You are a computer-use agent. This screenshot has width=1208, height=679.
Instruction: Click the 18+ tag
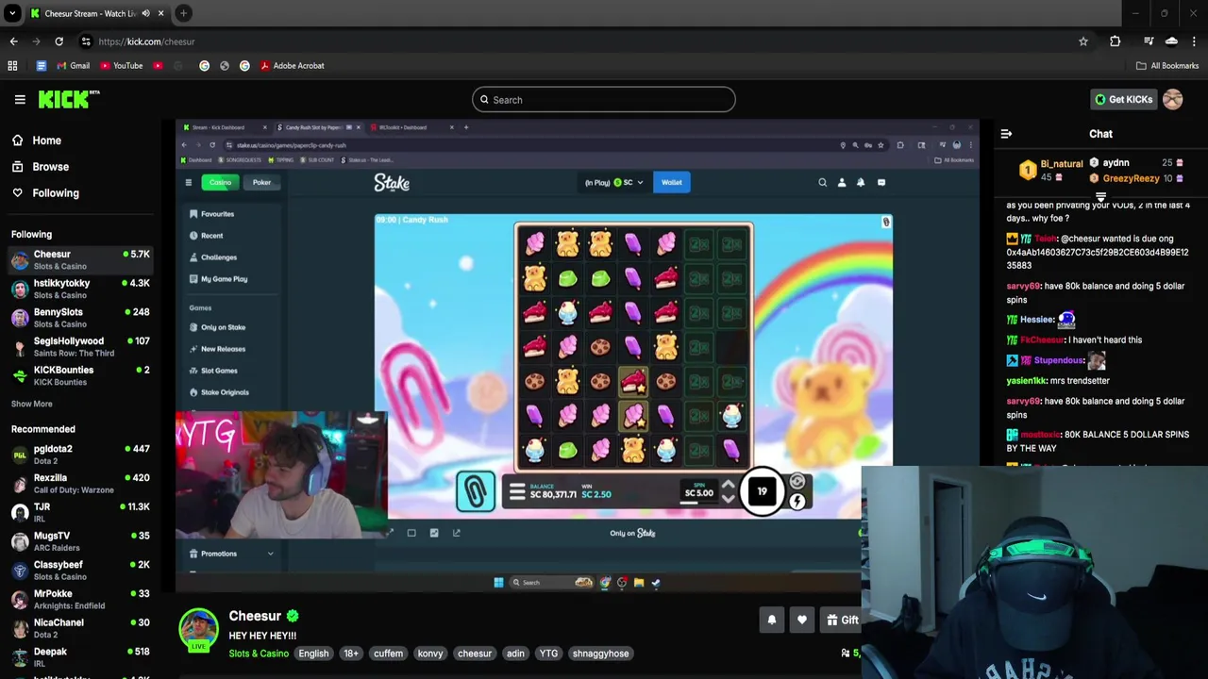point(351,654)
